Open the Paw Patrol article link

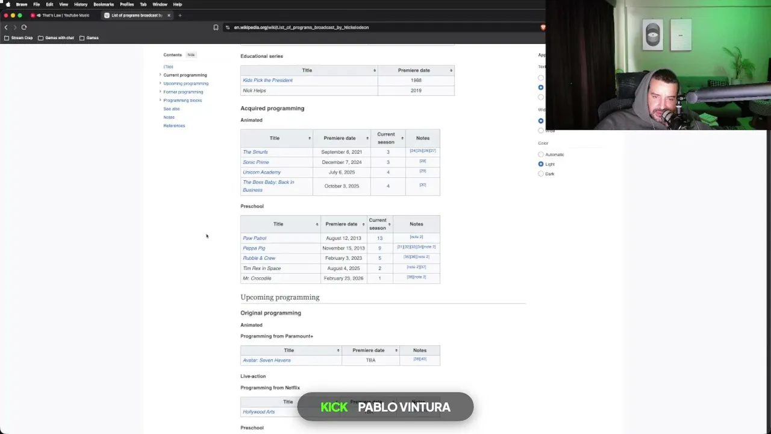point(254,238)
